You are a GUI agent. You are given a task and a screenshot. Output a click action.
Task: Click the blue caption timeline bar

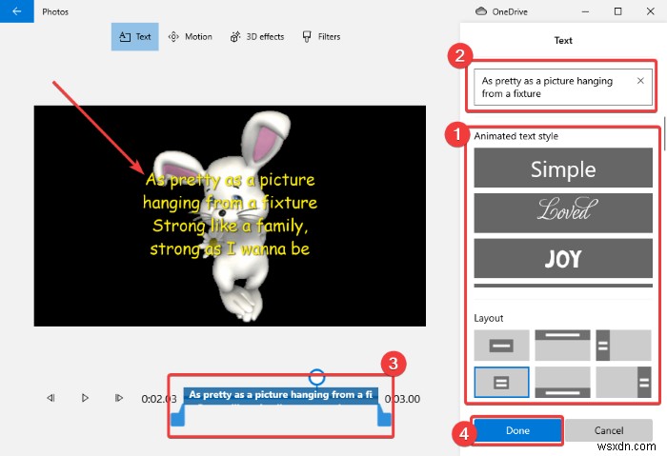(x=281, y=395)
